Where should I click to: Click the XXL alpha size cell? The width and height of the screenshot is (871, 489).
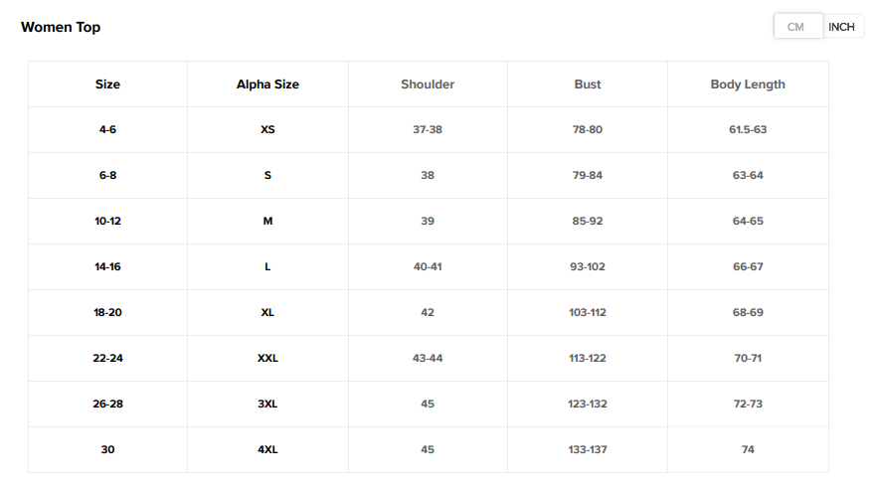tap(267, 359)
